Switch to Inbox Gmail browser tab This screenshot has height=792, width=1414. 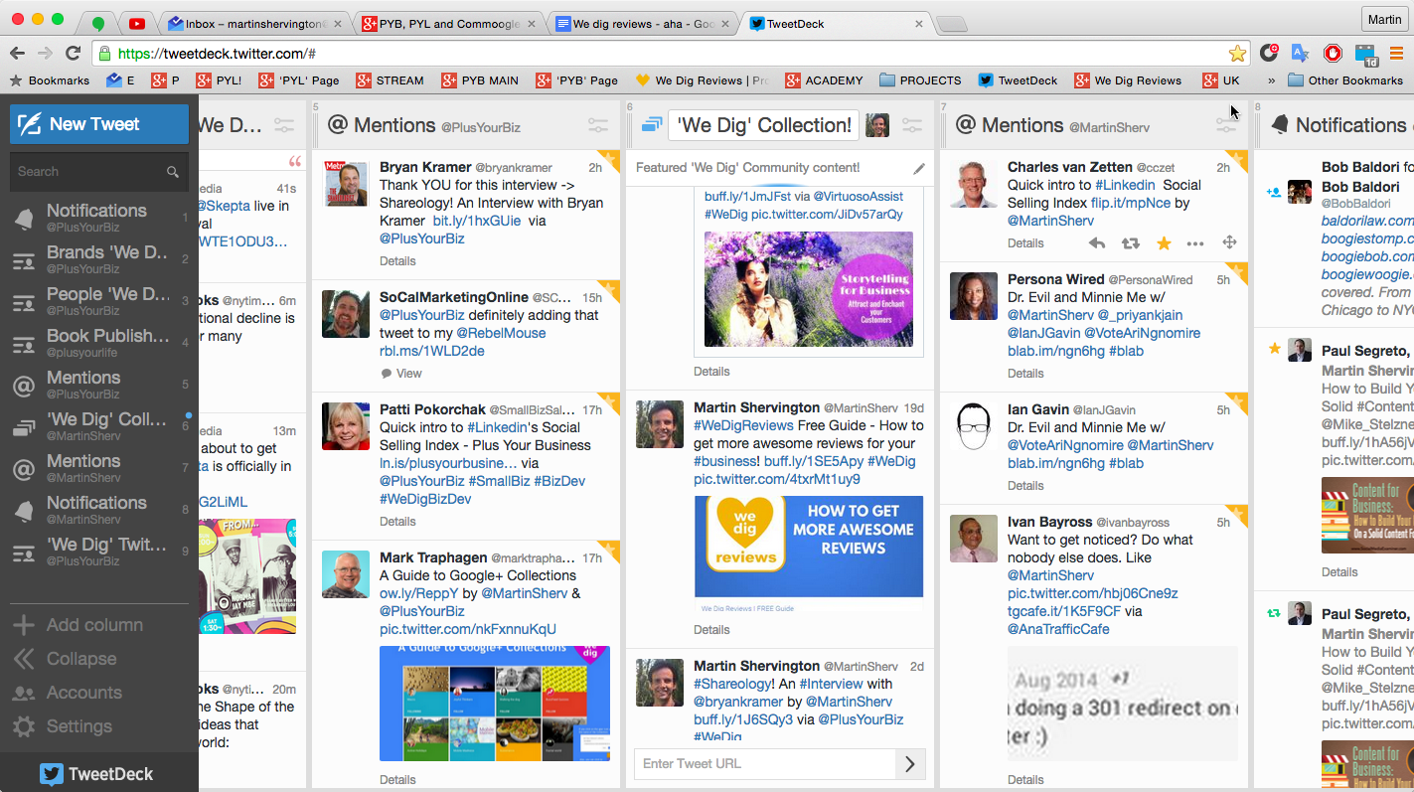point(253,23)
